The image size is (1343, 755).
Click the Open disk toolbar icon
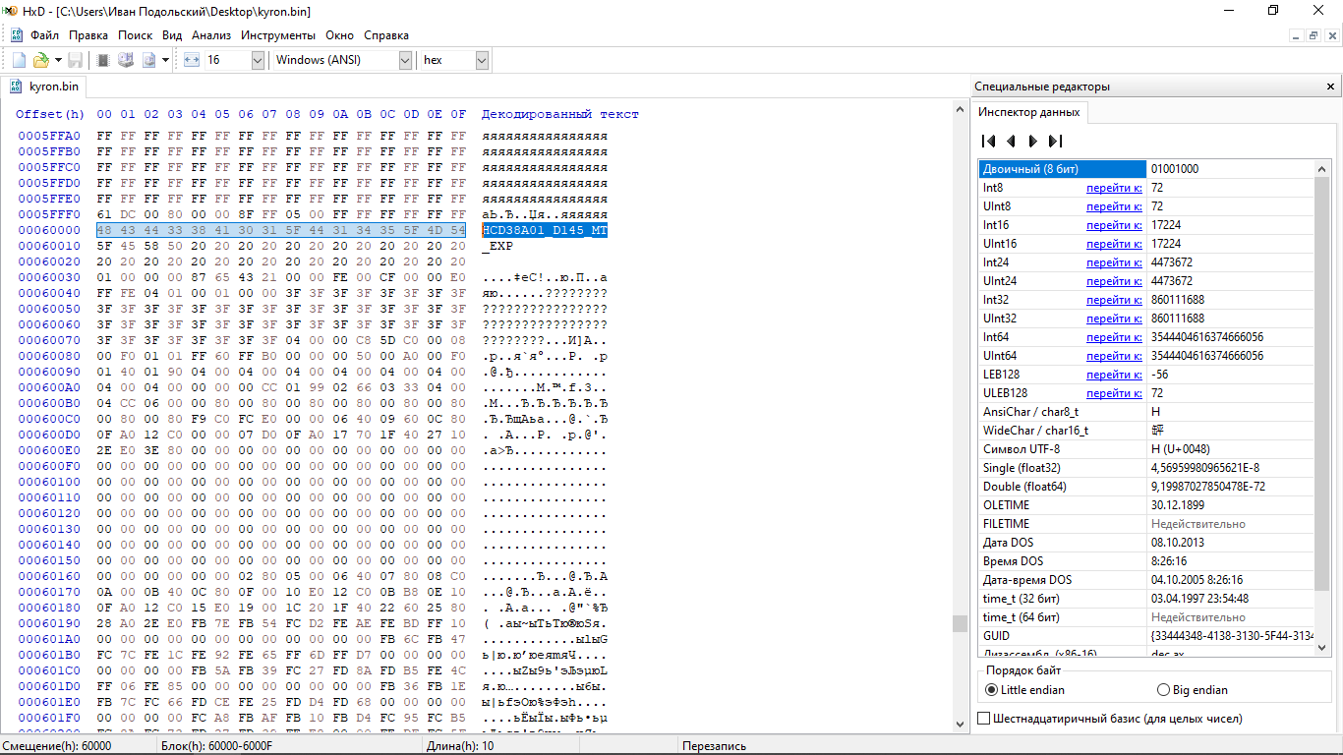126,60
